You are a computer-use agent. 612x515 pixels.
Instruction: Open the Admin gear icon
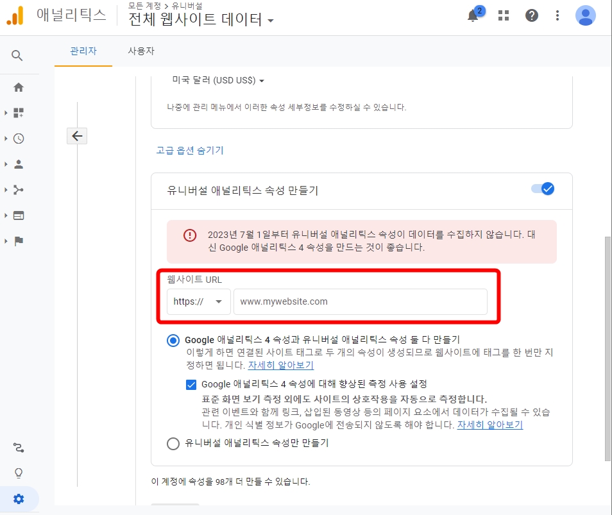(x=19, y=499)
